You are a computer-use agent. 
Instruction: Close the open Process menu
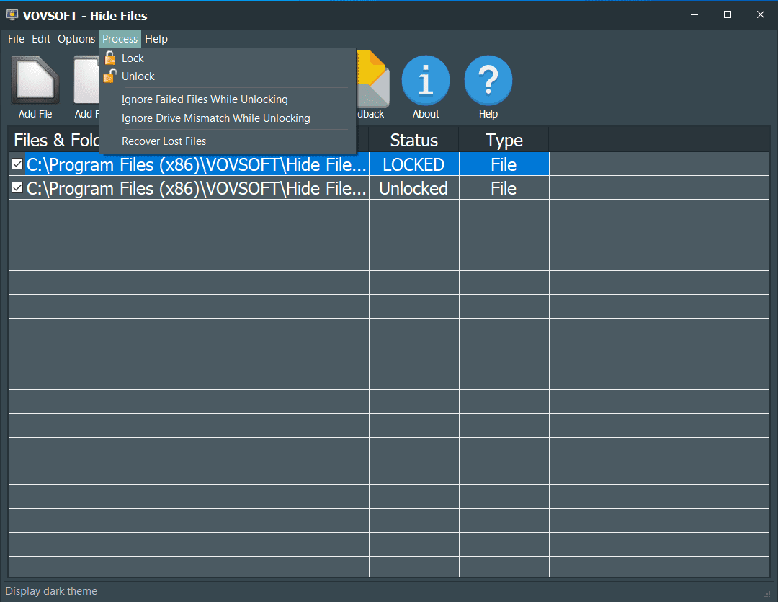tap(120, 39)
